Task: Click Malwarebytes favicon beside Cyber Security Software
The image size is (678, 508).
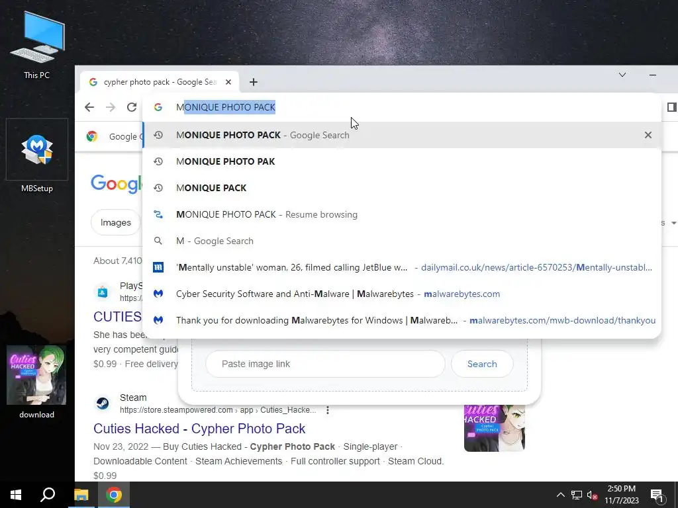Action: tap(158, 294)
